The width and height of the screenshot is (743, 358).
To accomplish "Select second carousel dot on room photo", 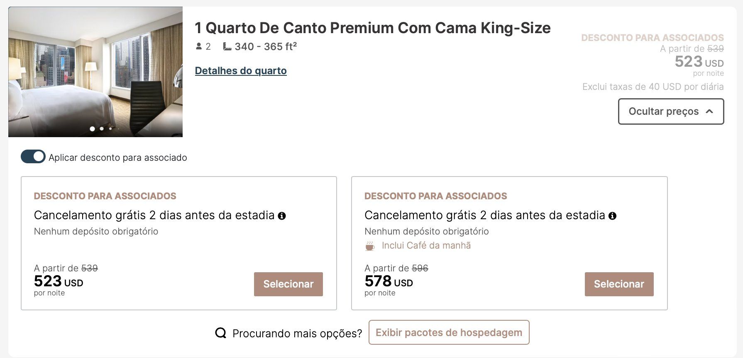I will tap(102, 129).
